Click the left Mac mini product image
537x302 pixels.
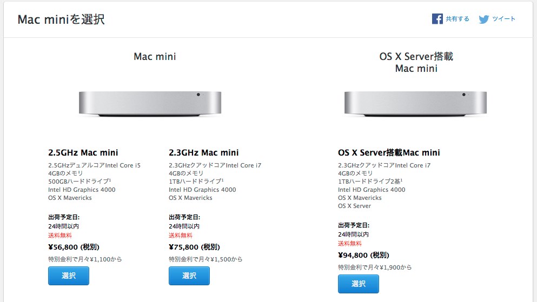click(150, 104)
